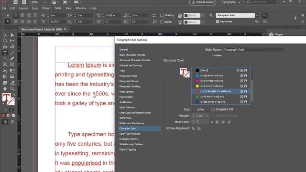Select the Pen tool

5,59
